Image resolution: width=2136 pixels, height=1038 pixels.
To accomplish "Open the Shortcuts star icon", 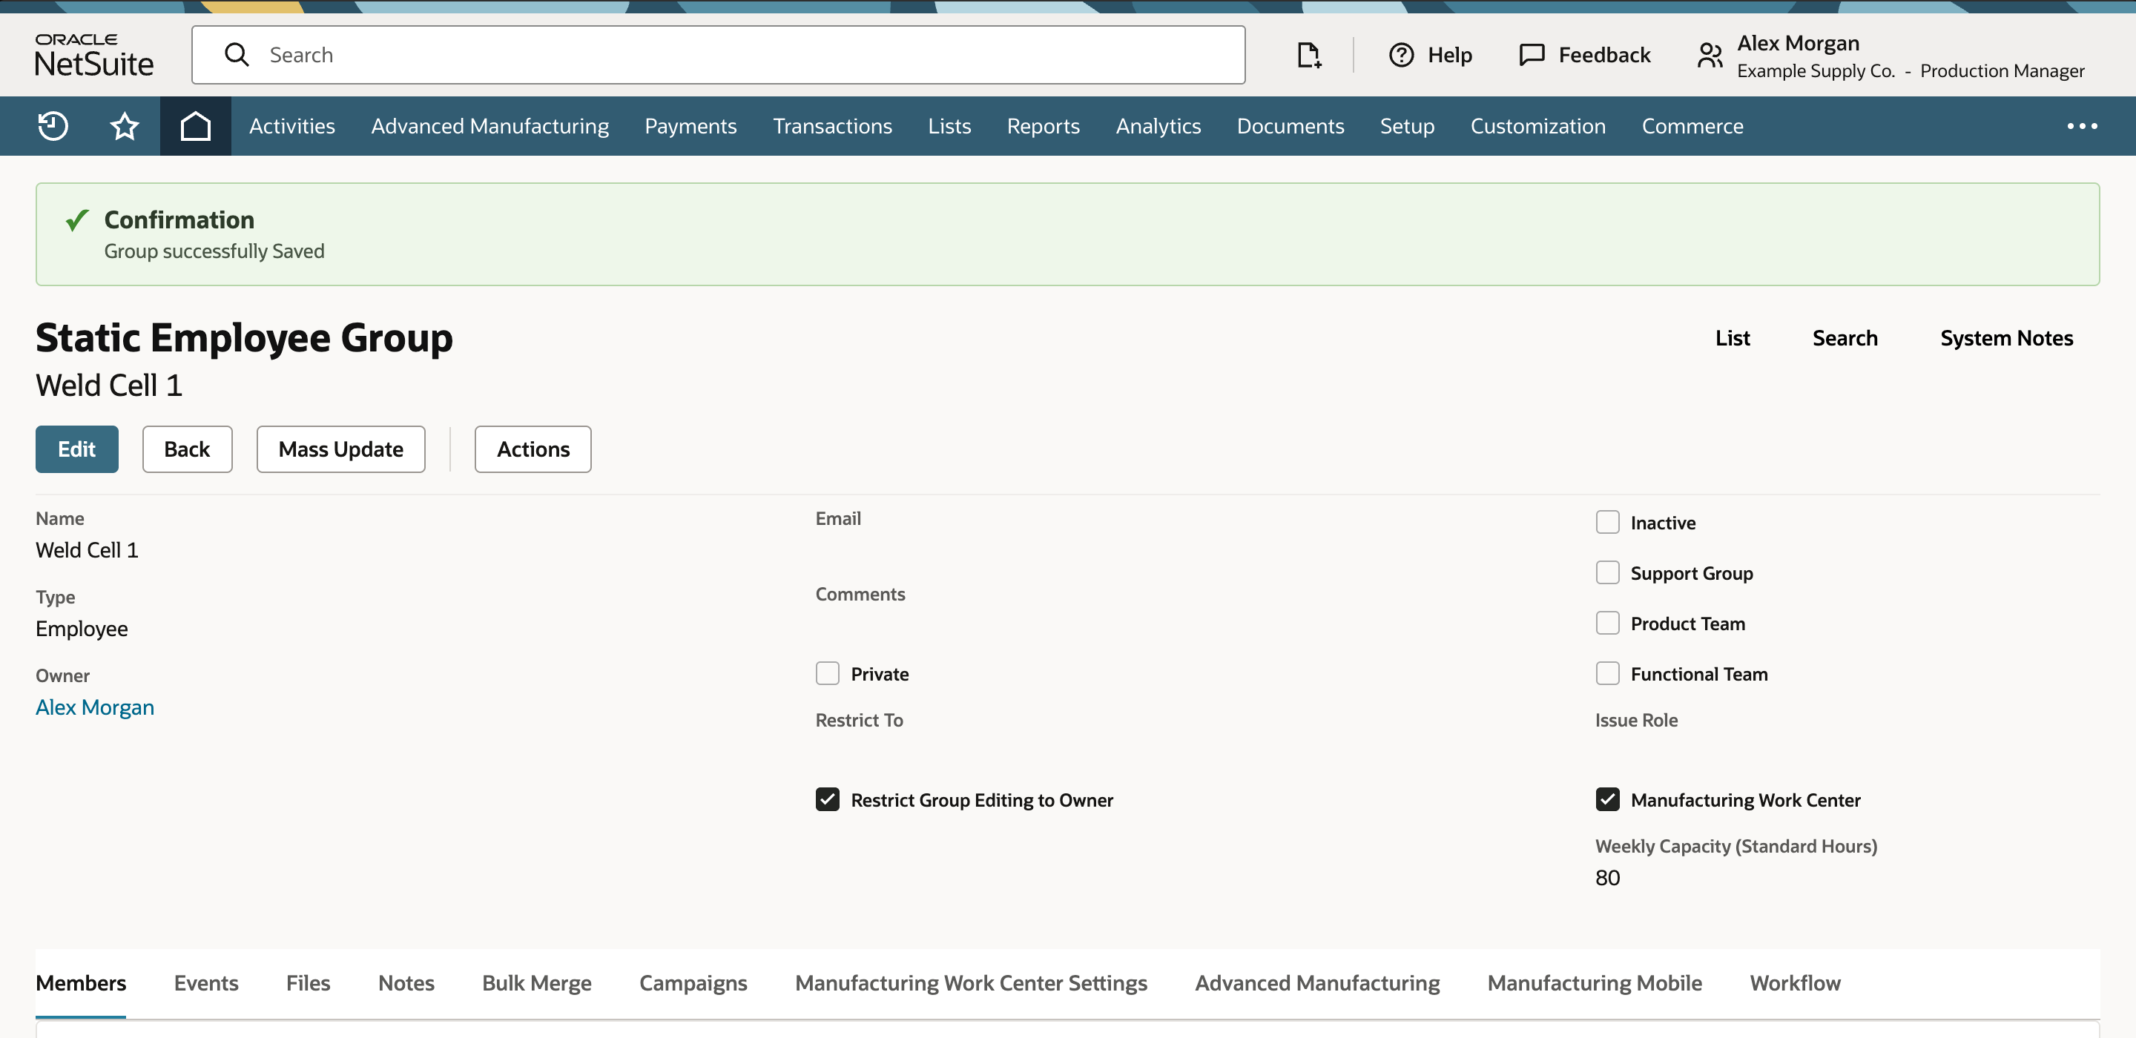I will tap(125, 126).
